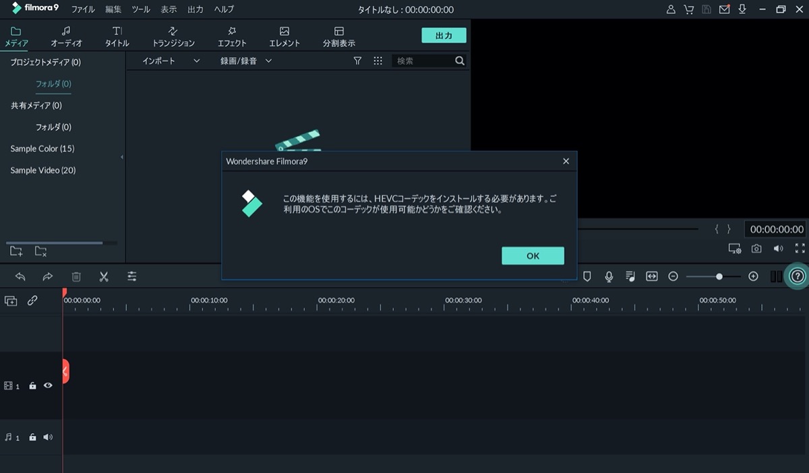The height and width of the screenshot is (473, 809).
Task: Click the scissors split icon
Action: 104,276
